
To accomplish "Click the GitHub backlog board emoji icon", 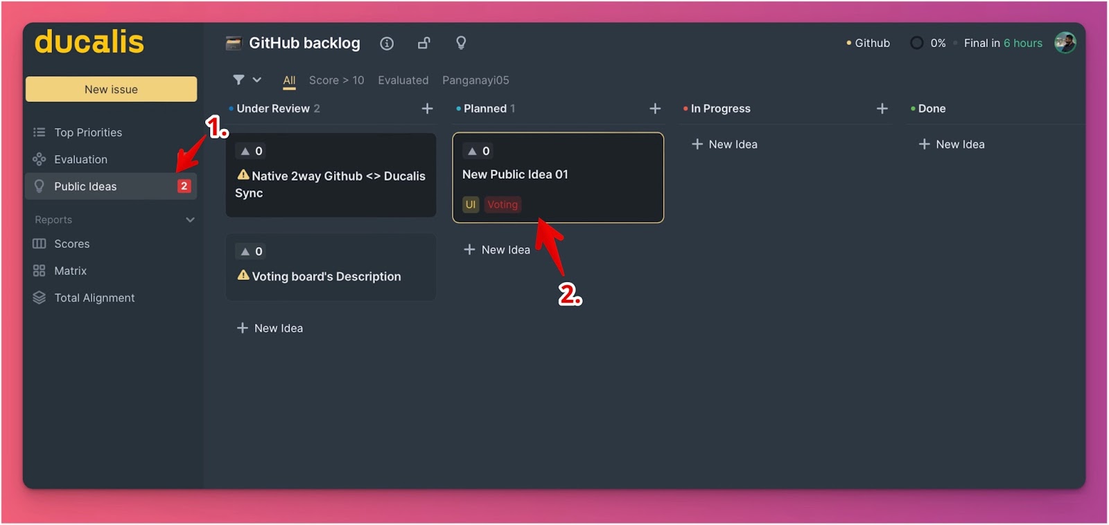I will (234, 43).
